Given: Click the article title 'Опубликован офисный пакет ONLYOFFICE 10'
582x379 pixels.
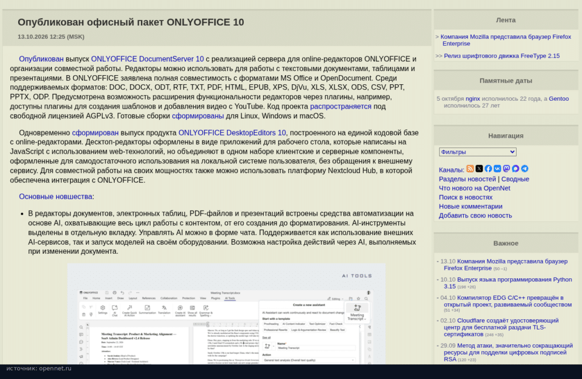Looking at the screenshot, I should click(x=131, y=22).
